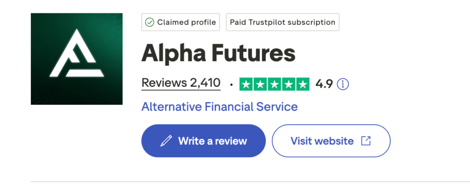The image size is (470, 184).
Task: Click the Paid Trustpilot subscription badge
Action: pyautogui.click(x=282, y=22)
